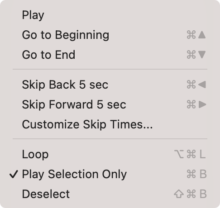
Task: Enable the Loop option
Action: point(110,154)
